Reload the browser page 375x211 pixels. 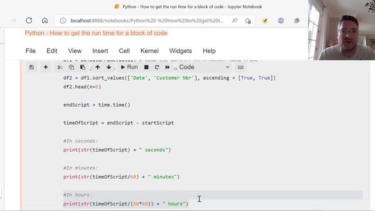[29, 21]
